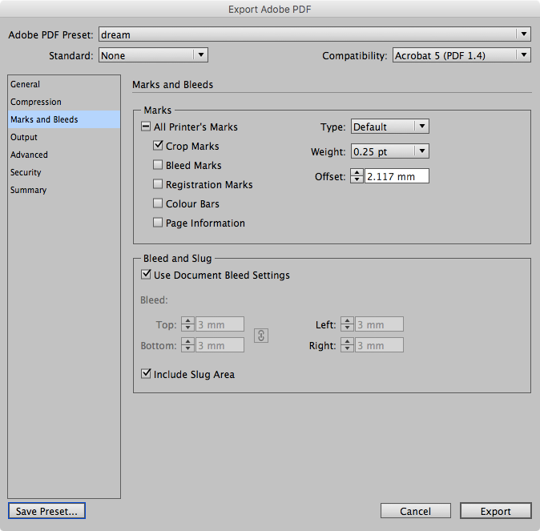Uncheck Use Document Bleed Settings

pos(146,275)
